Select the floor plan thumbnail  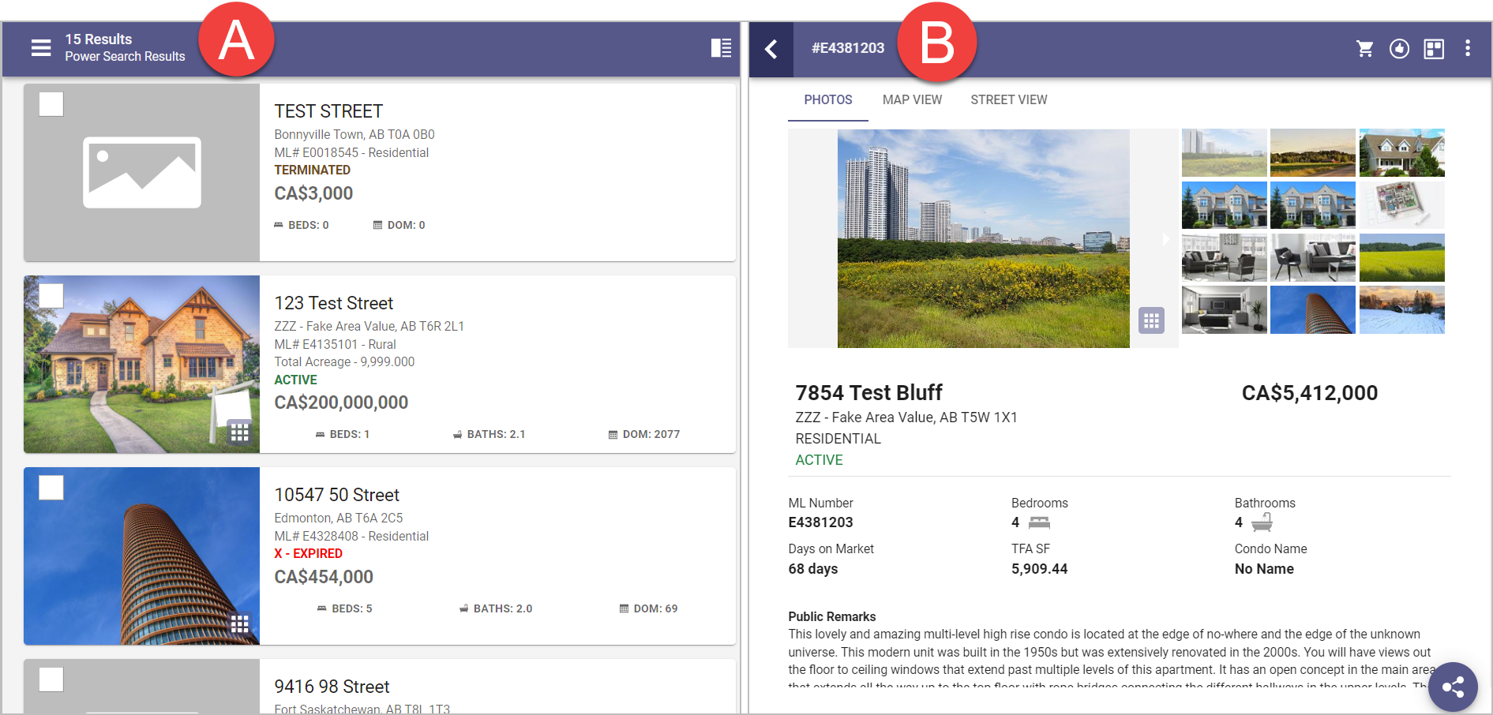tap(1402, 205)
